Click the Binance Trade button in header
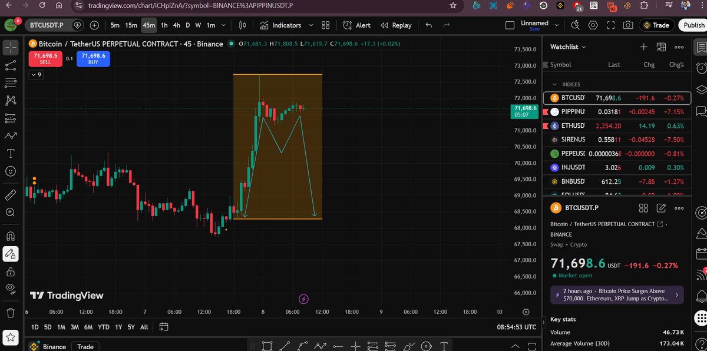Viewport: 707px width, 351px height. [x=656, y=25]
